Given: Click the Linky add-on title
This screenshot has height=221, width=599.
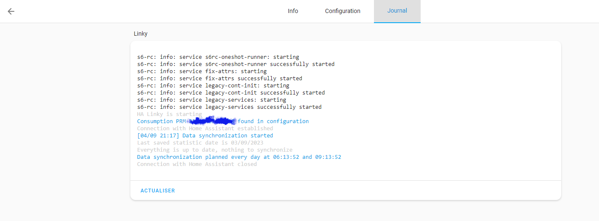Looking at the screenshot, I should 140,34.
